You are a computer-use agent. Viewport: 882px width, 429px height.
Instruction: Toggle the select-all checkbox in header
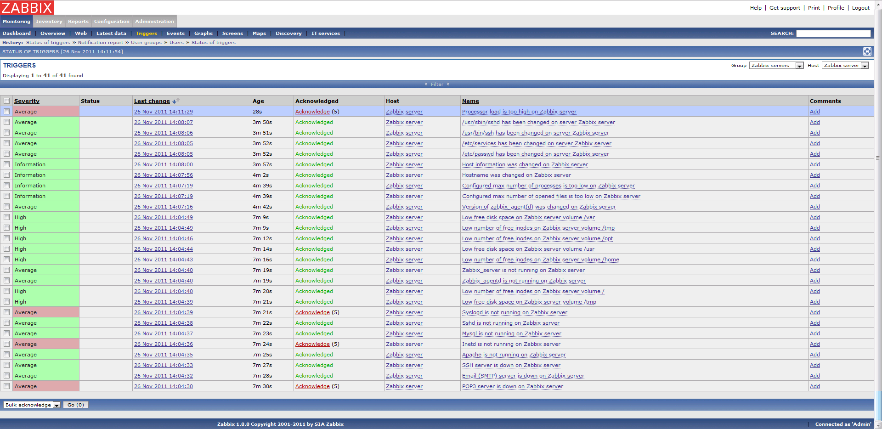(7, 101)
